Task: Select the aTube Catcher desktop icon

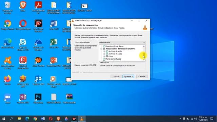Action: point(38,62)
